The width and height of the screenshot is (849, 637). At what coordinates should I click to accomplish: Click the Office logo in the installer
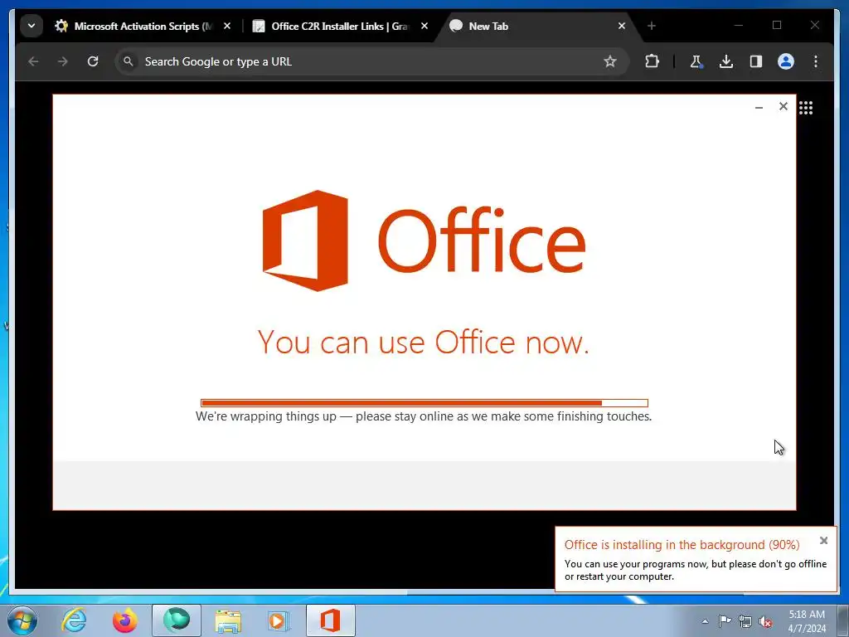point(424,241)
